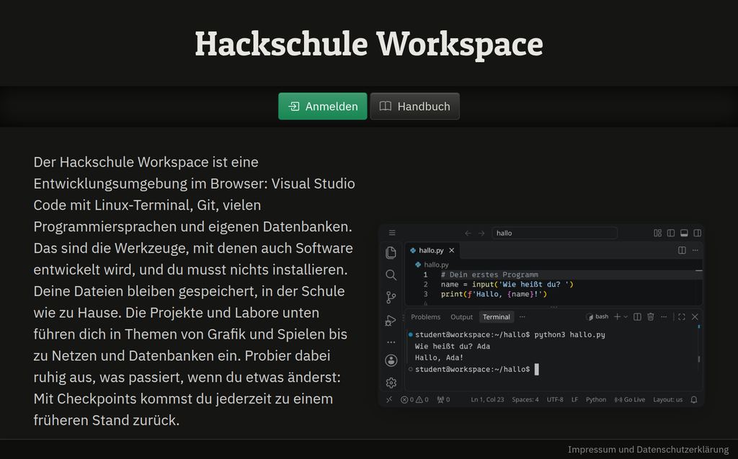Open Impressum und Datenschutzerklärung link
The image size is (738, 459).
tap(648, 449)
